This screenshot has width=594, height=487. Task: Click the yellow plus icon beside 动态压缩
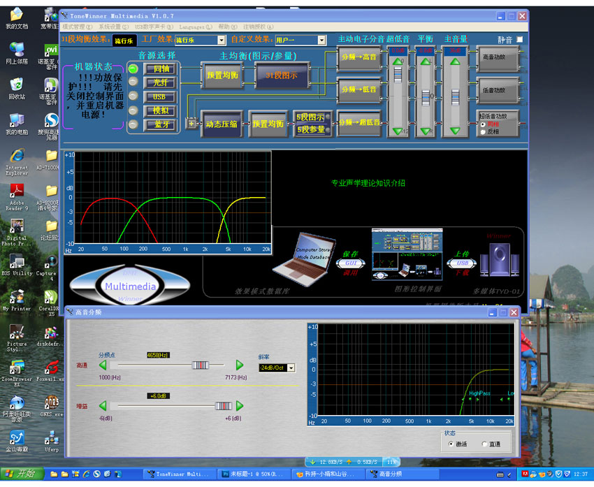click(x=191, y=124)
